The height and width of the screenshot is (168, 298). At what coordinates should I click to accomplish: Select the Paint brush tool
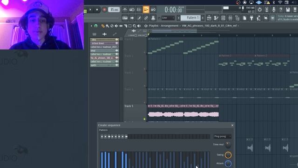108,26
